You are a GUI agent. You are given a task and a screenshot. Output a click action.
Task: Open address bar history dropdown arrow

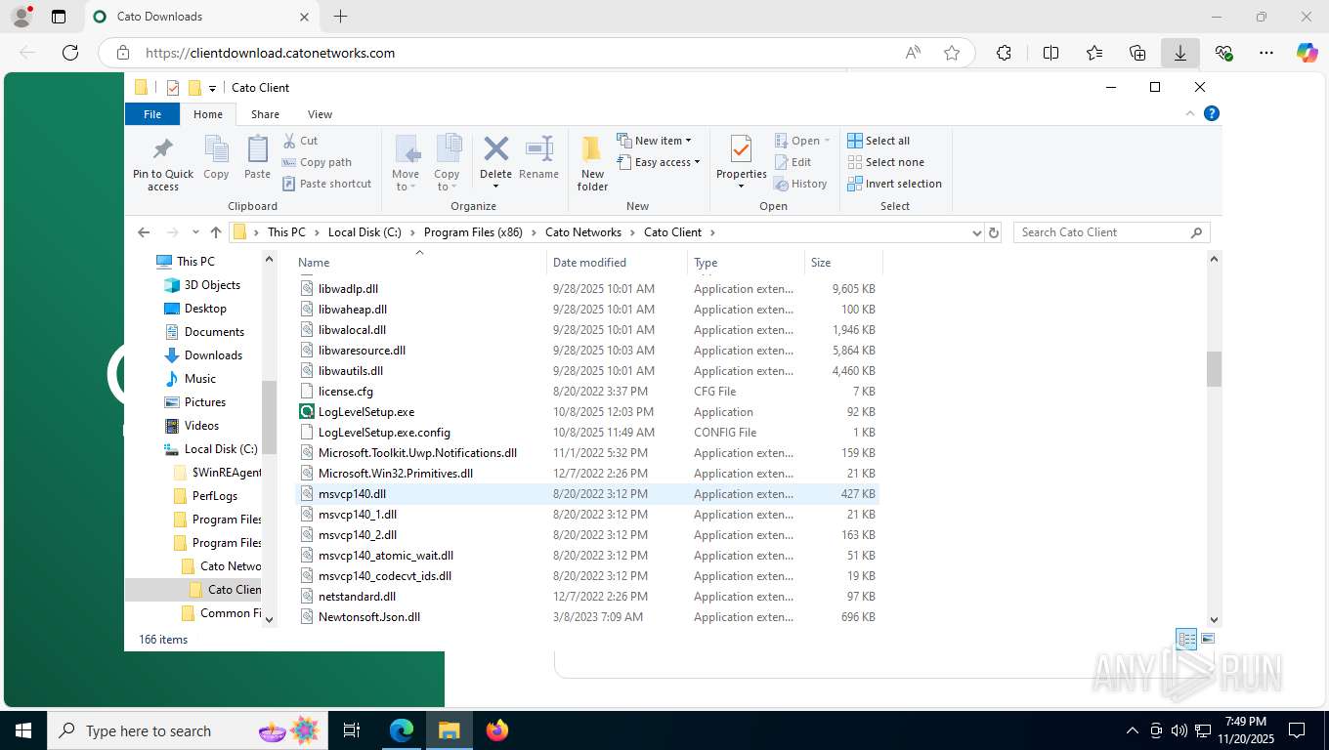(x=976, y=232)
